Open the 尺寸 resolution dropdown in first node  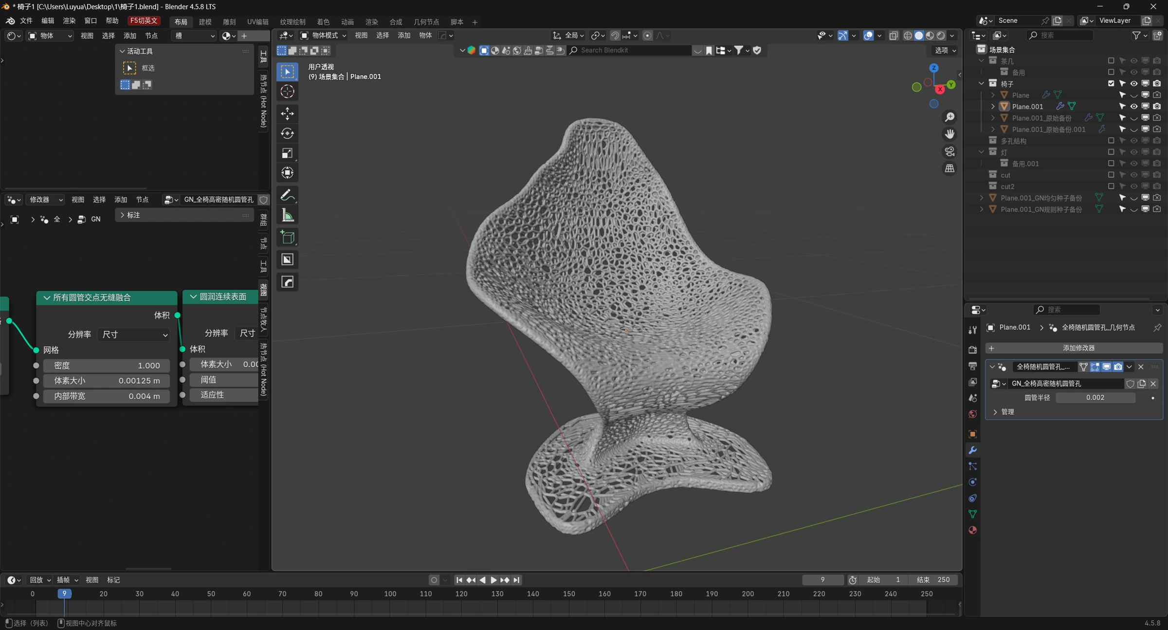[134, 334]
